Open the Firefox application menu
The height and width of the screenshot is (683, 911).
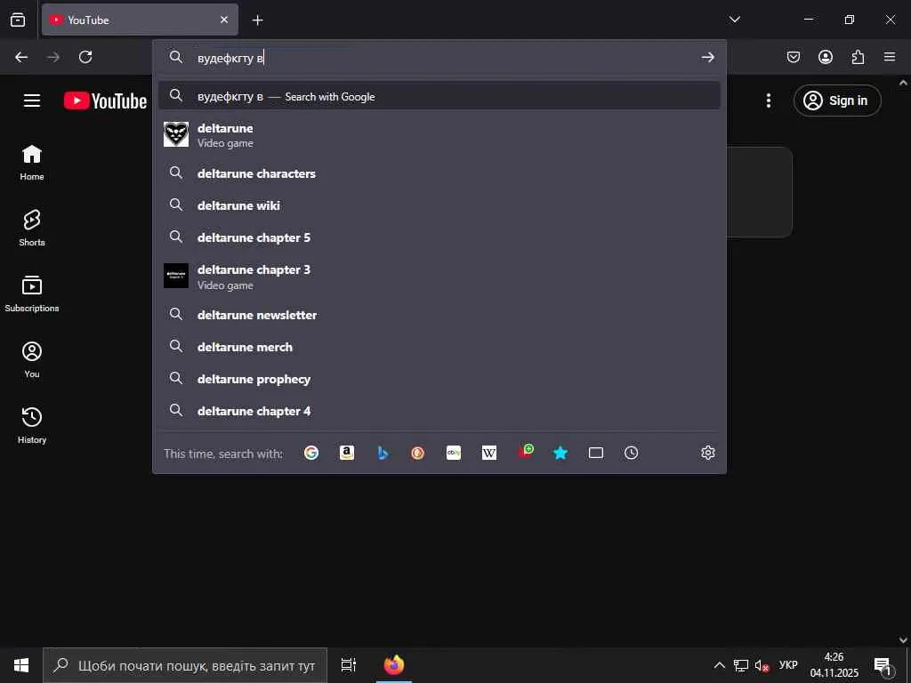[x=890, y=57]
